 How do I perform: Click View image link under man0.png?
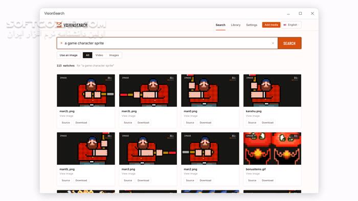(x=191, y=116)
